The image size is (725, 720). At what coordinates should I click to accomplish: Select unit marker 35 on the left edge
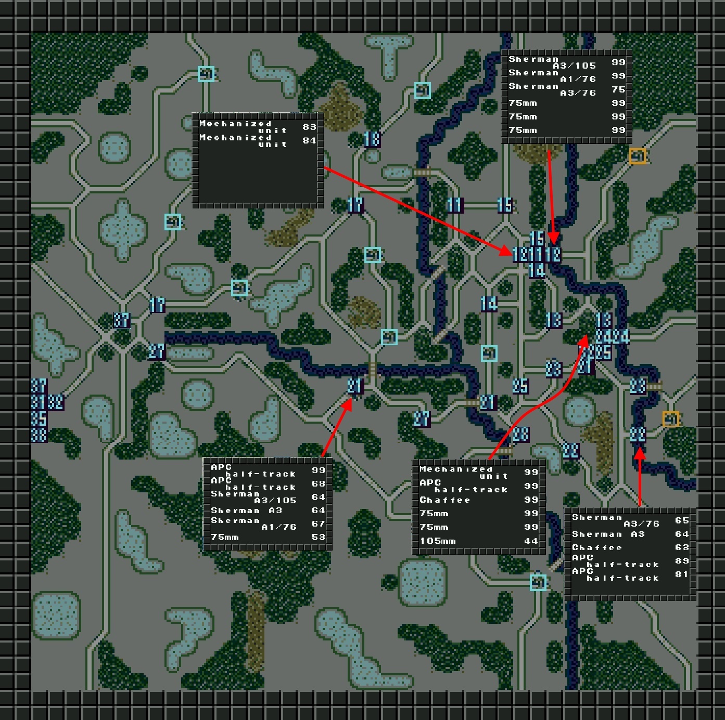click(x=39, y=418)
